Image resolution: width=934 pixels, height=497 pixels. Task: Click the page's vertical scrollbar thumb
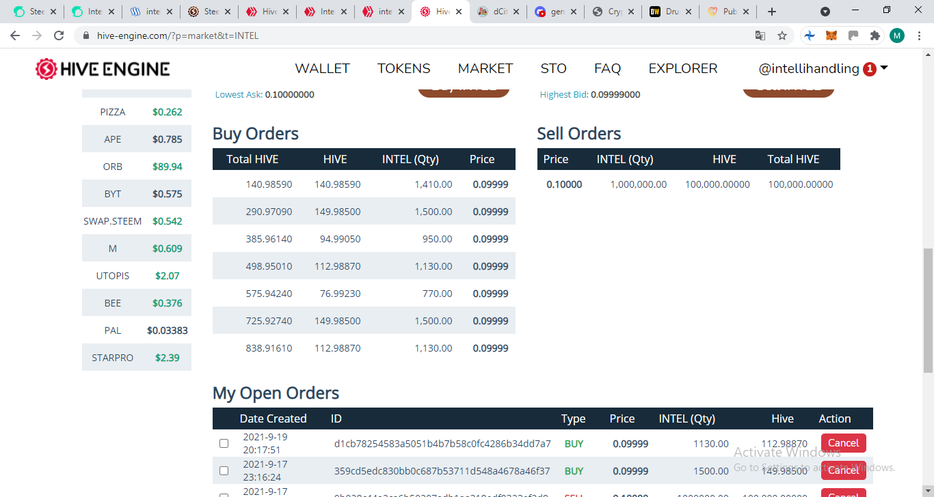click(x=928, y=311)
